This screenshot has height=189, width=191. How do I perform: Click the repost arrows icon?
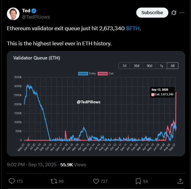click(54, 181)
